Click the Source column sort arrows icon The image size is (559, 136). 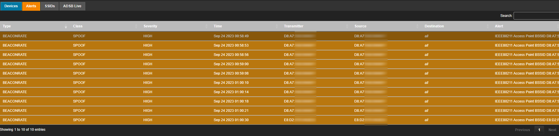point(417,26)
